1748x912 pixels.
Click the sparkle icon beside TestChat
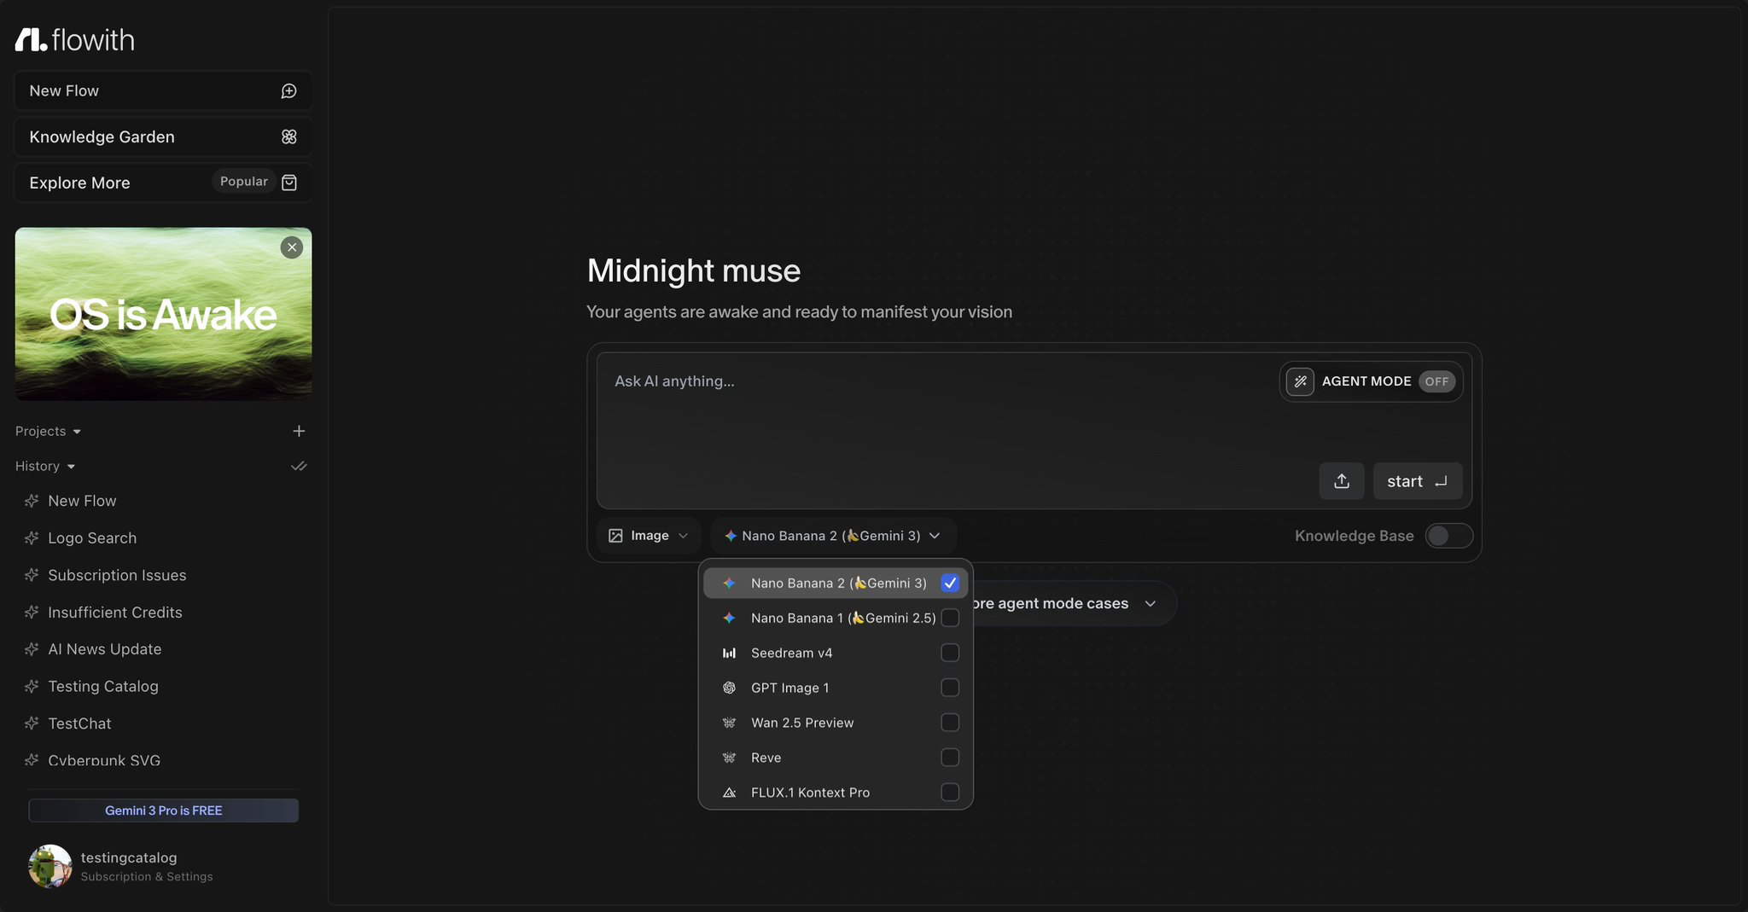[x=32, y=723]
